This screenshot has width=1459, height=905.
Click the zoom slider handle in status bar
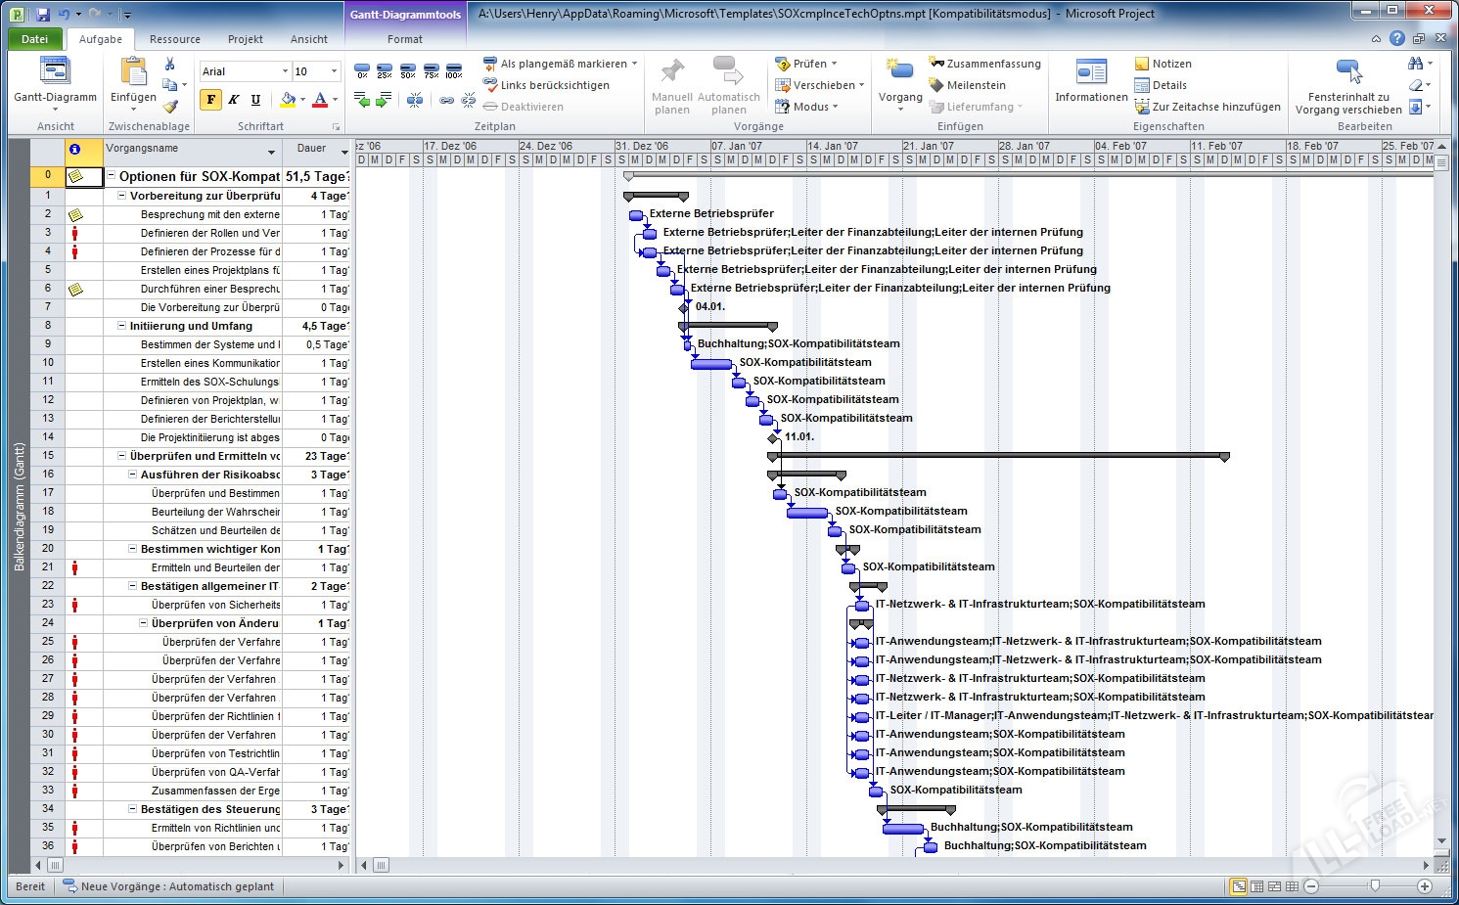coord(1375,886)
